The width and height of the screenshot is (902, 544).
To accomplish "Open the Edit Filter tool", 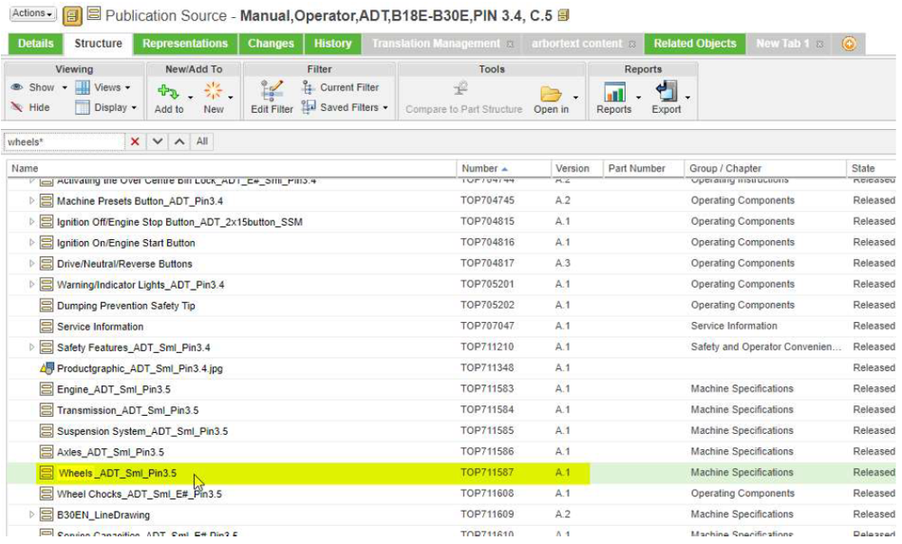I will click(x=272, y=91).
